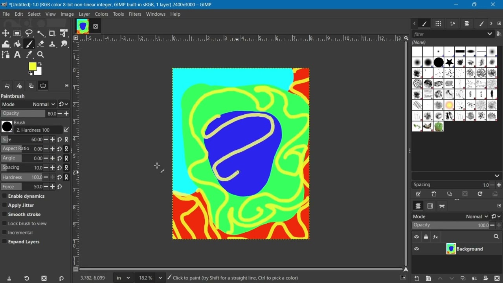Image resolution: width=503 pixels, height=283 pixels.
Task: Increase the brush Size value
Action: click(52, 140)
